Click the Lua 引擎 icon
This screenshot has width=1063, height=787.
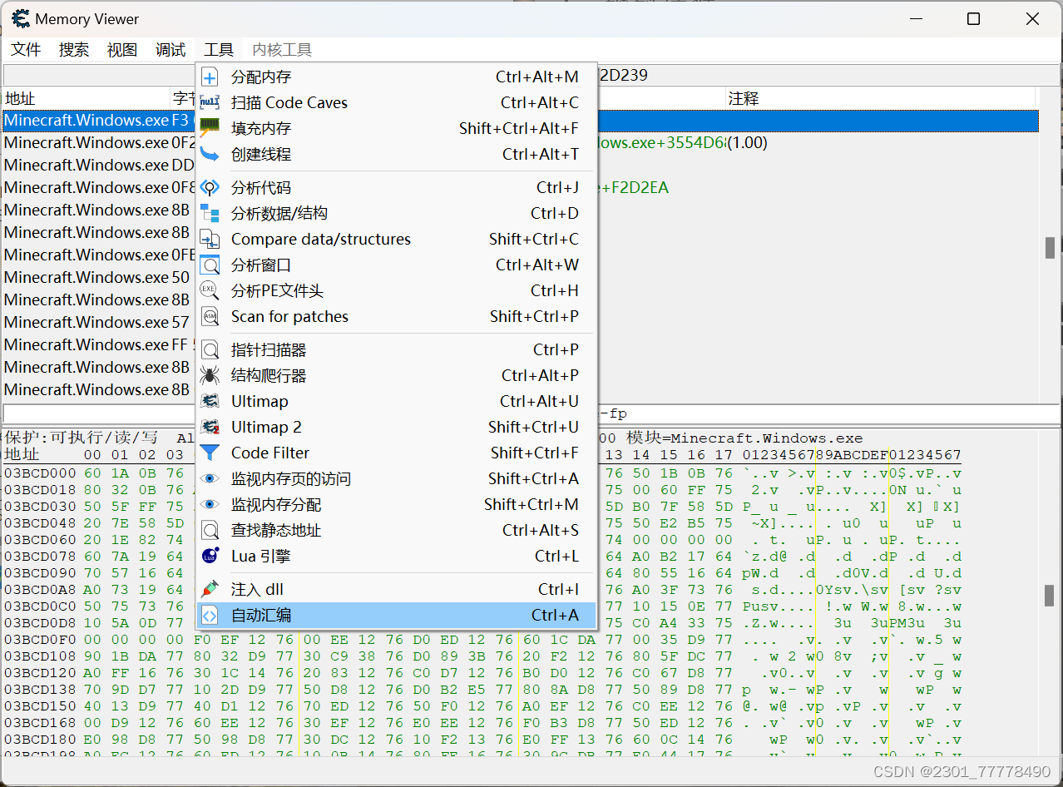click(x=210, y=557)
